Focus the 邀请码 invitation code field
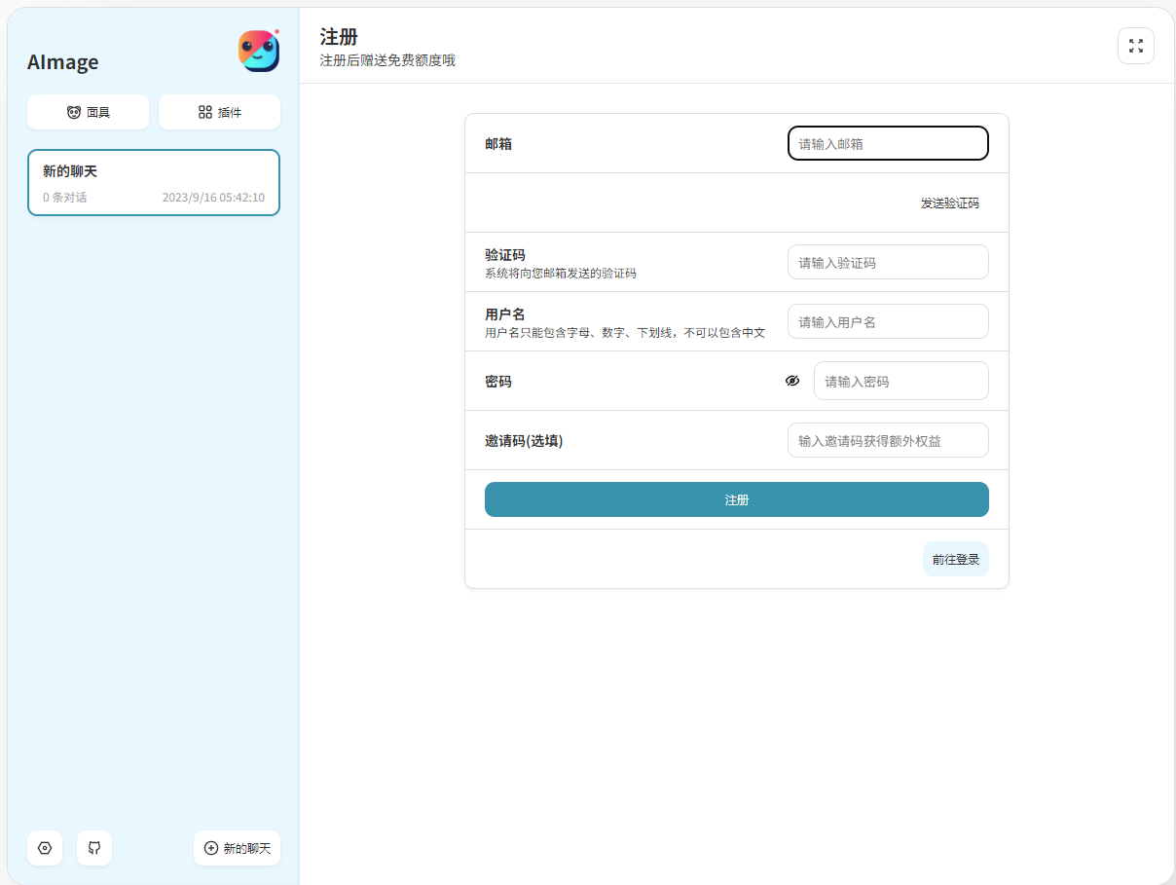1176x885 pixels. click(888, 440)
